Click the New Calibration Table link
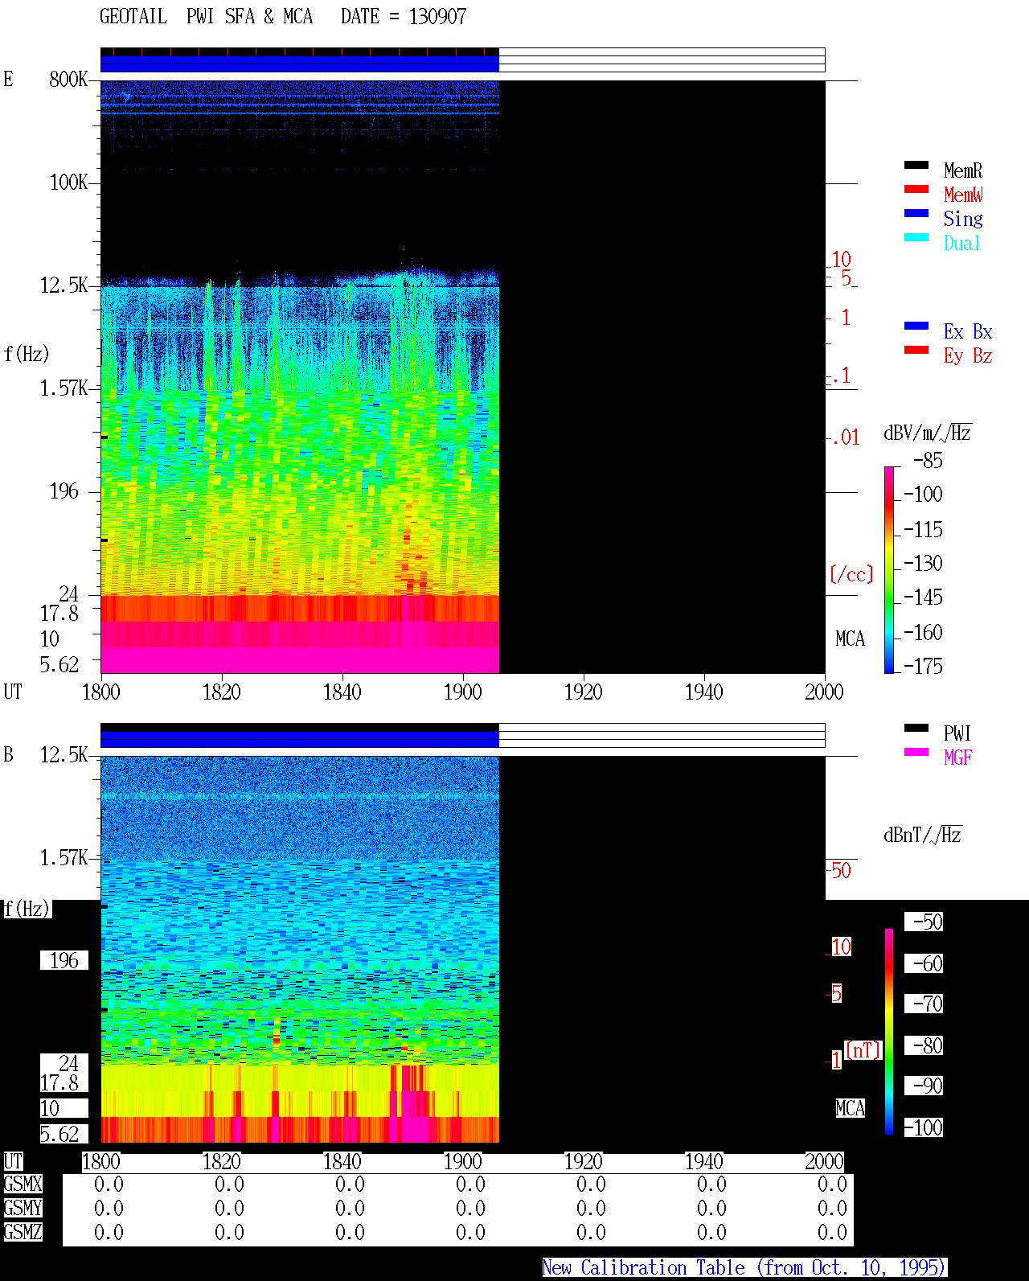 [x=744, y=1267]
